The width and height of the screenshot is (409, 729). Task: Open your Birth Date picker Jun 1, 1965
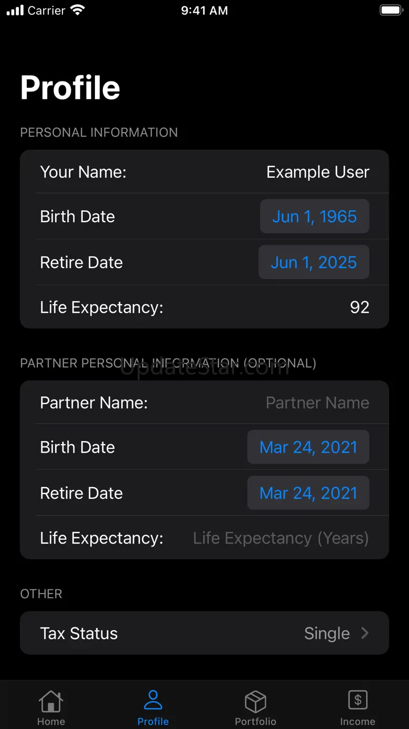click(x=315, y=217)
